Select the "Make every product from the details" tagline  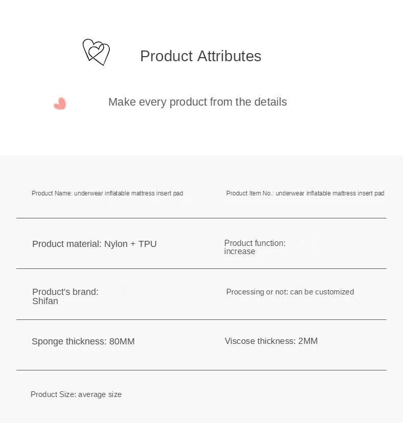coord(197,102)
